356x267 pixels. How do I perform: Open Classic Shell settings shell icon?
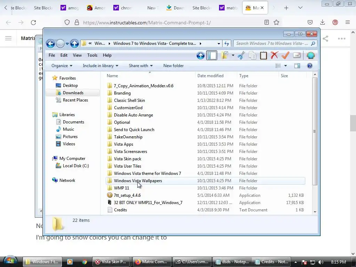click(310, 55)
